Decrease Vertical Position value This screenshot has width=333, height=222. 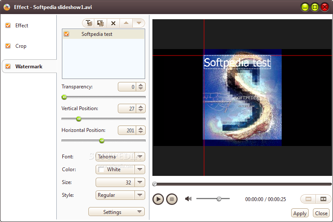(140, 111)
